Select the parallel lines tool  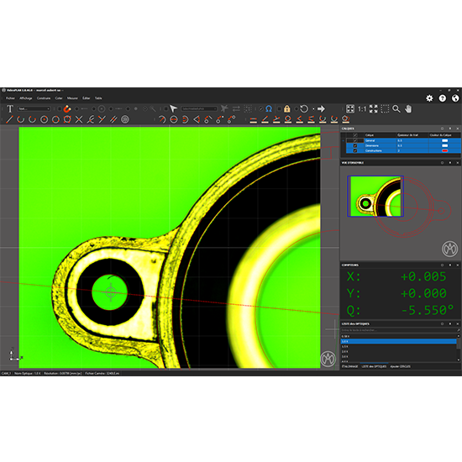[x=113, y=119]
